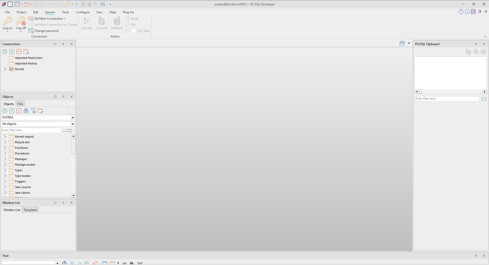The height and width of the screenshot is (265, 489).
Task: Click the window list icon above workspace
Action: 402,44
